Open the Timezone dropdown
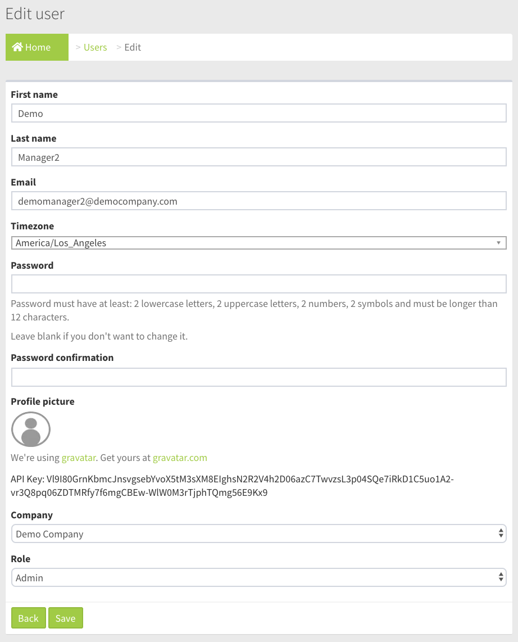 pos(258,243)
